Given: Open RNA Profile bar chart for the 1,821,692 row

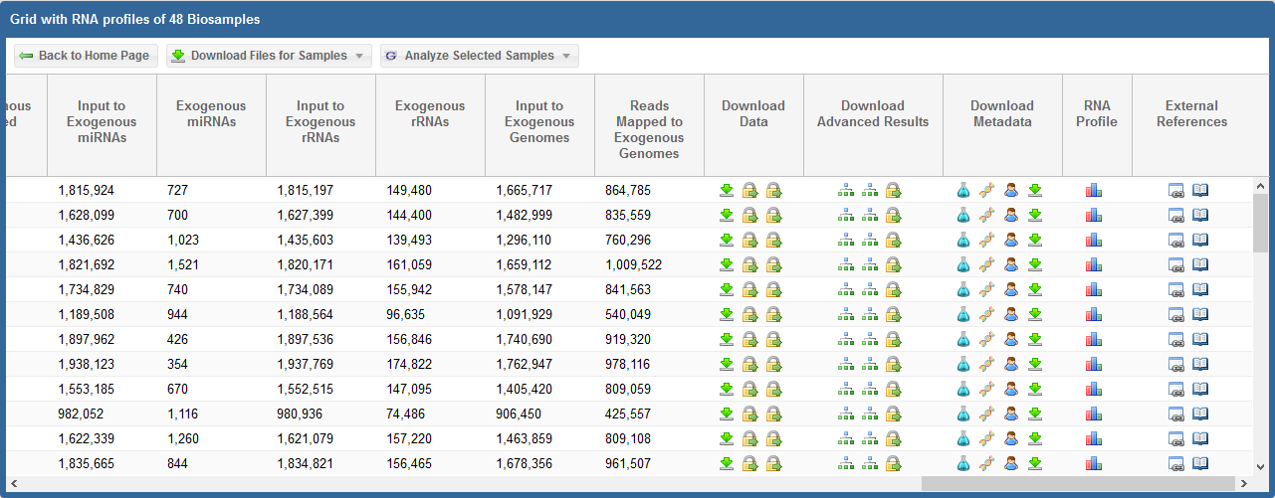Looking at the screenshot, I should pos(1094,264).
